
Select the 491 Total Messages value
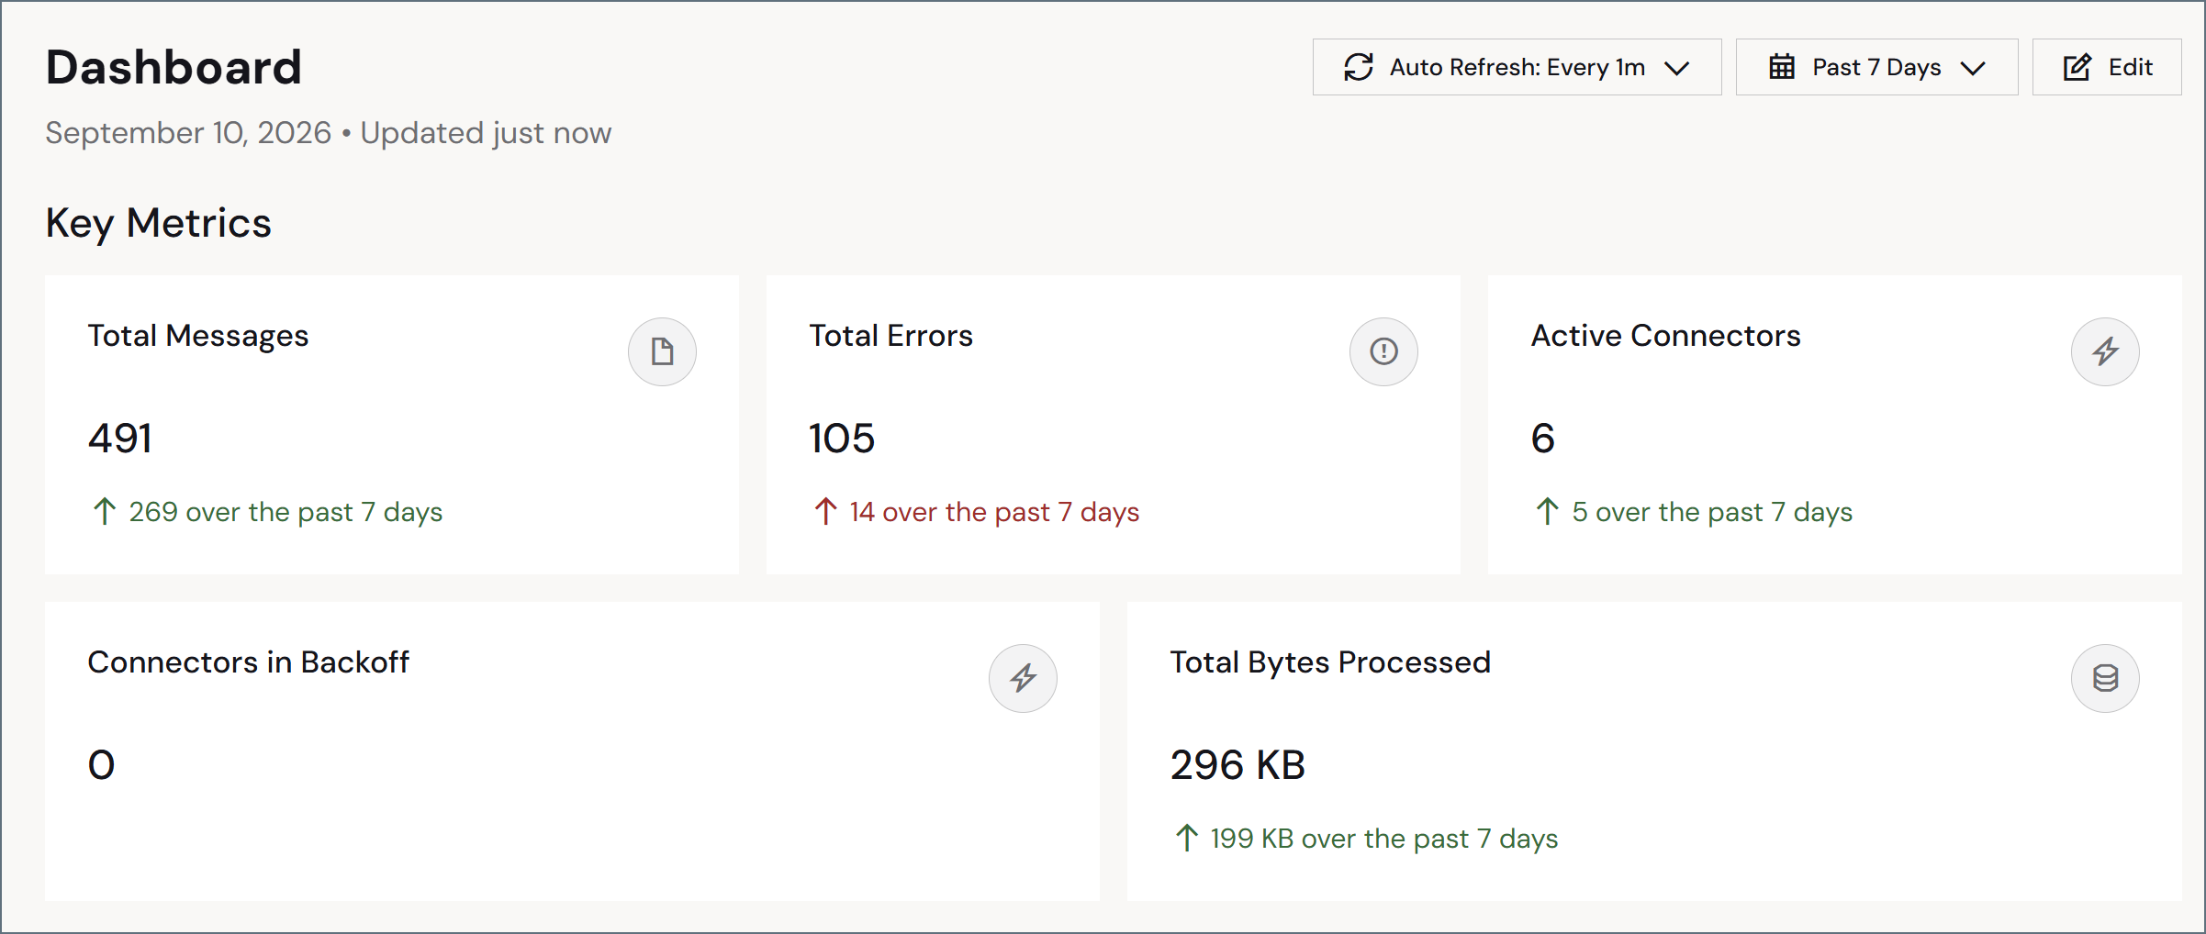click(x=120, y=438)
